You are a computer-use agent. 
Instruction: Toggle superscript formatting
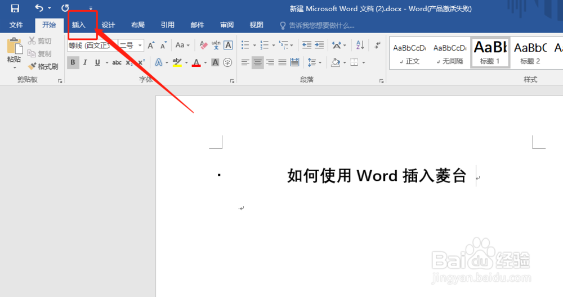141,62
